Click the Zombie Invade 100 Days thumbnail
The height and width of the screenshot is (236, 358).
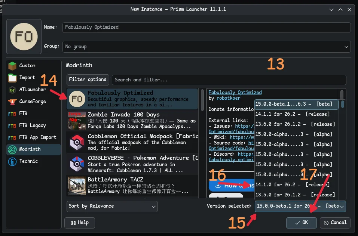pyautogui.click(x=77, y=121)
